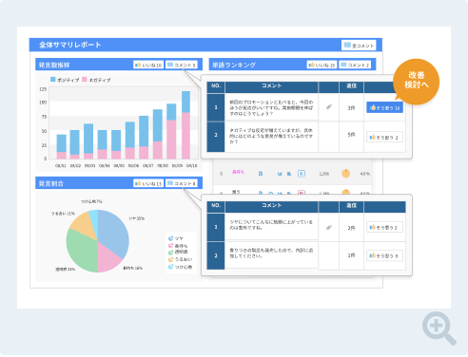Viewport: 468px width, 357px height.
Task: Click いいね 13 in 発言割合 header
Action: 148,183
